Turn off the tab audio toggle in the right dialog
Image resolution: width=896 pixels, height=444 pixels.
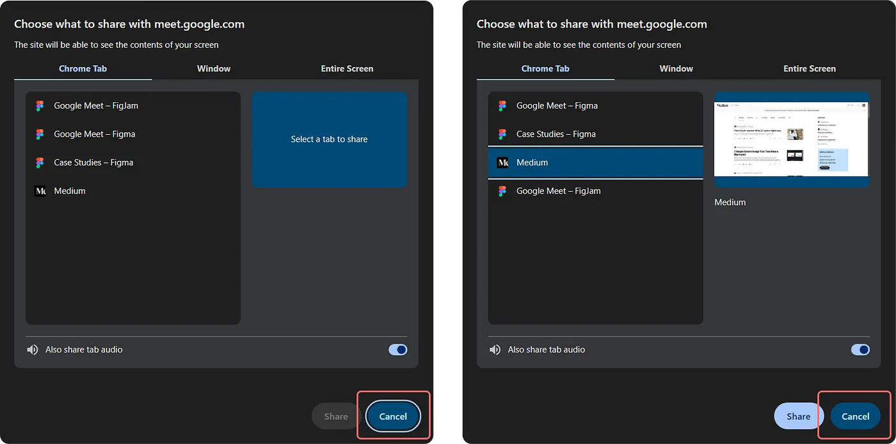[x=860, y=349]
